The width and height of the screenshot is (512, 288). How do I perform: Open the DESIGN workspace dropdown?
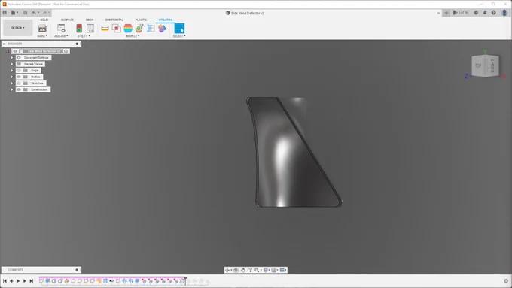pyautogui.click(x=18, y=28)
